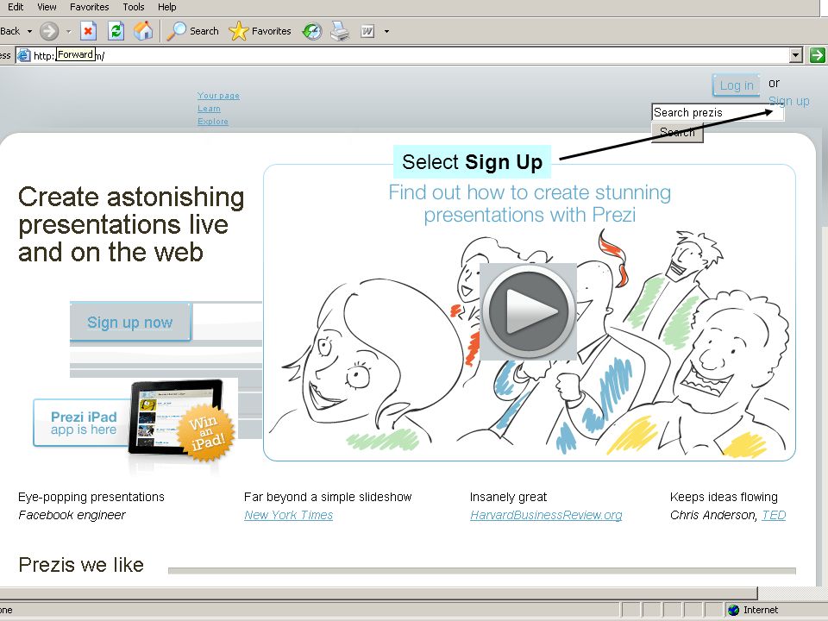Click the Edit with Word icon
This screenshot has width=828, height=621.
point(367,31)
